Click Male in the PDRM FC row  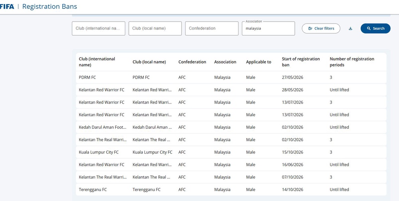(x=251, y=78)
